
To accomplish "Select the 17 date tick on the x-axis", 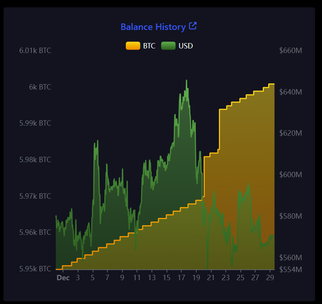I will coord(181,277).
